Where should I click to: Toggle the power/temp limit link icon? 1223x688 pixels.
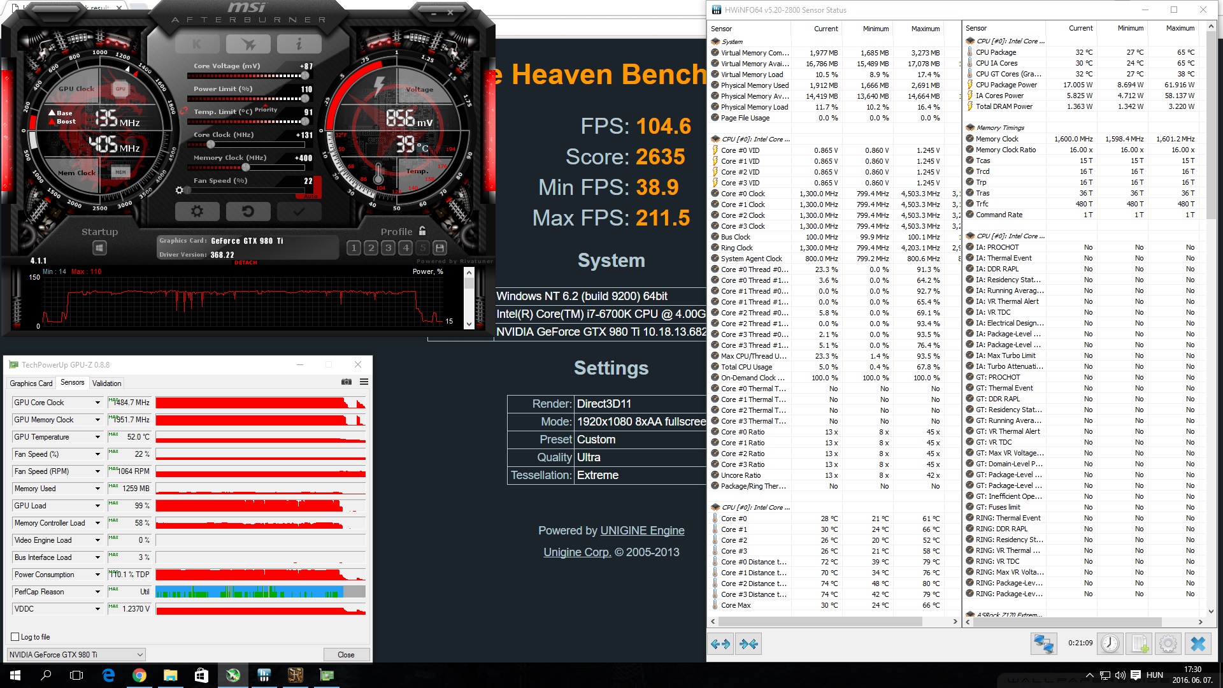tap(183, 111)
